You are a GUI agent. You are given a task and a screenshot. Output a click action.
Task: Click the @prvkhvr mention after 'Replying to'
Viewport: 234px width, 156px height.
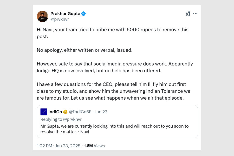point(70,119)
